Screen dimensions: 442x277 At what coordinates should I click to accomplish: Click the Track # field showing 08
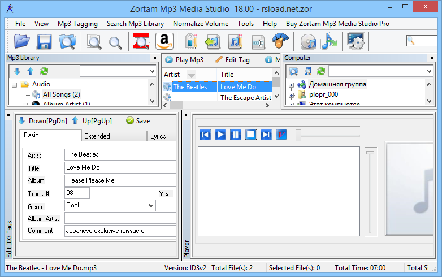[x=77, y=193]
